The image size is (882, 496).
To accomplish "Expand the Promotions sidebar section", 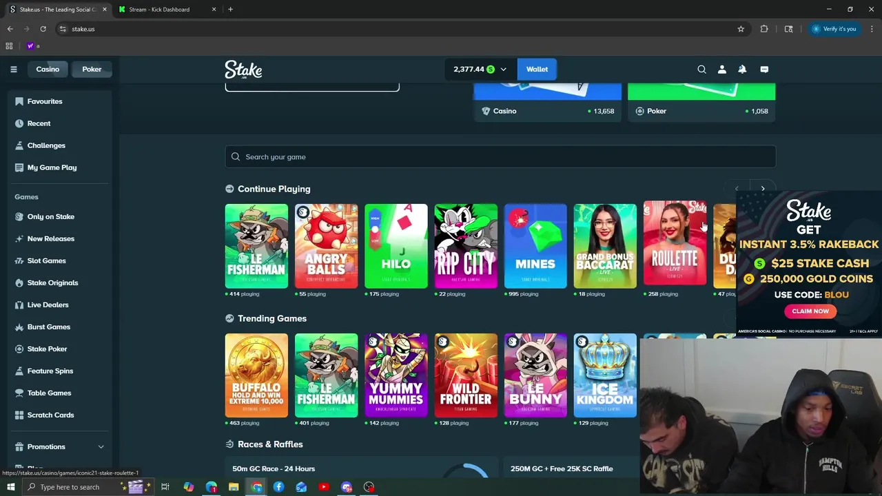I will (101, 446).
